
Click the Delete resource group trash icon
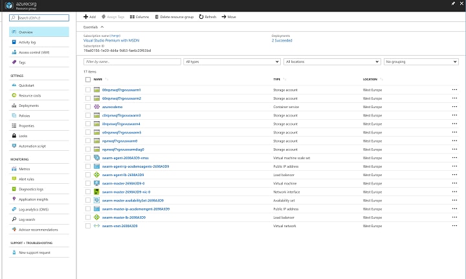pyautogui.click(x=157, y=17)
